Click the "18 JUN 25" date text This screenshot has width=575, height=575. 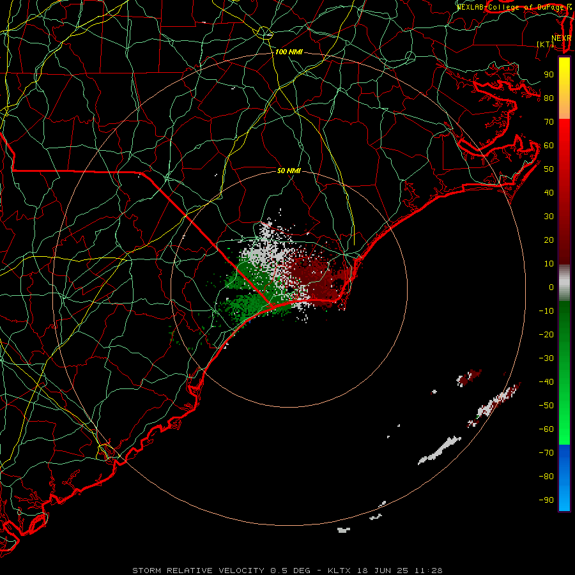[x=383, y=571]
